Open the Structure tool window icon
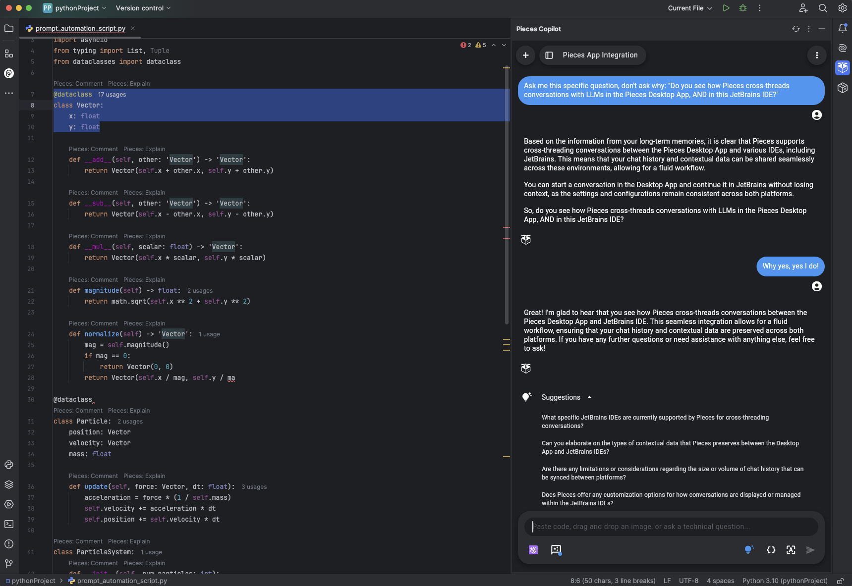 click(x=9, y=53)
